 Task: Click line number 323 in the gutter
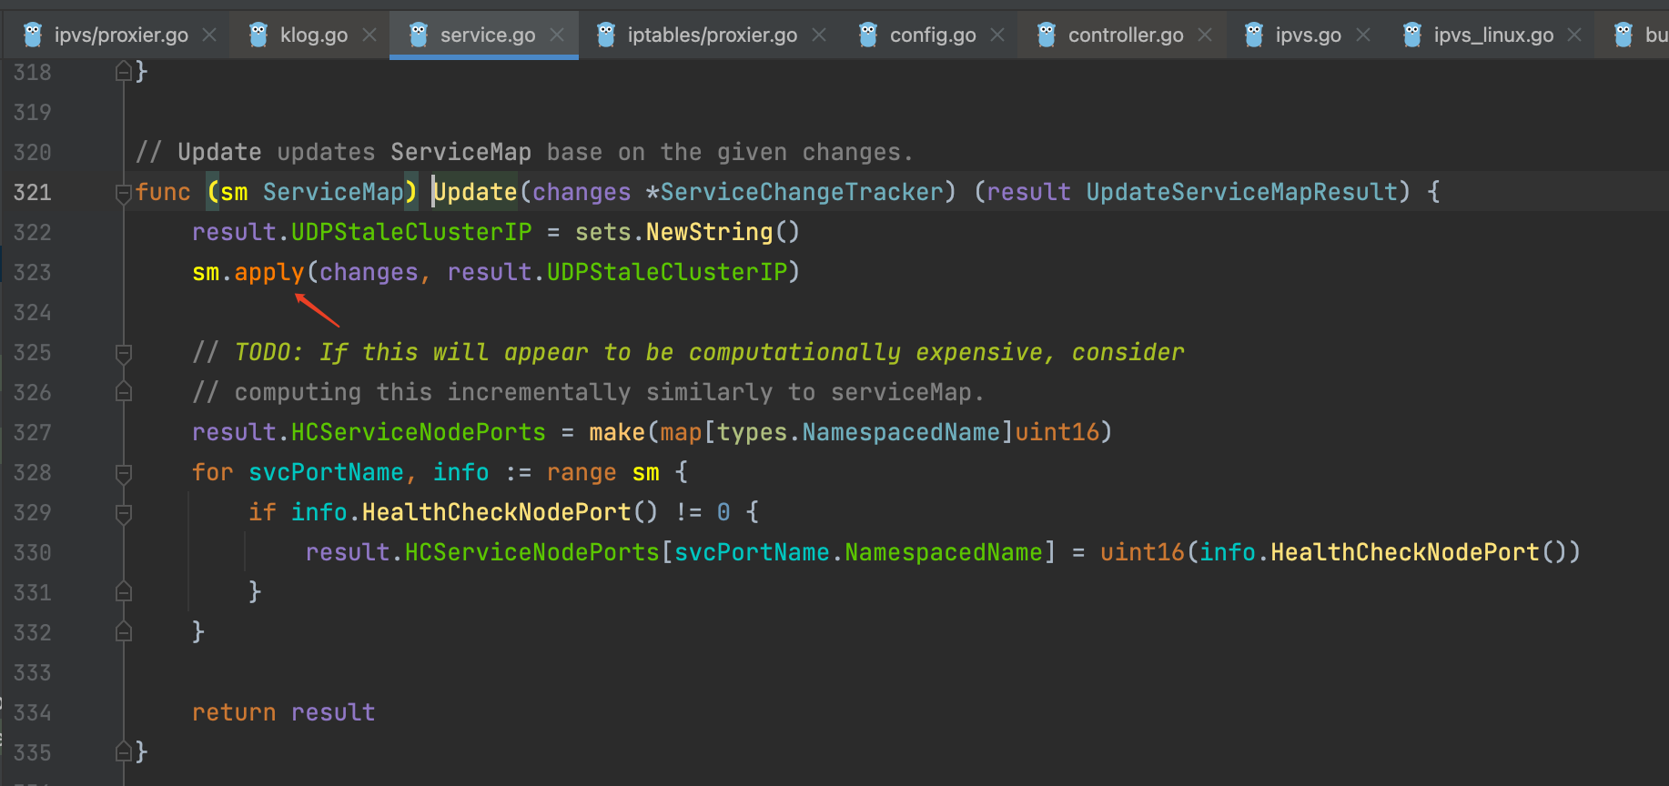tap(32, 272)
